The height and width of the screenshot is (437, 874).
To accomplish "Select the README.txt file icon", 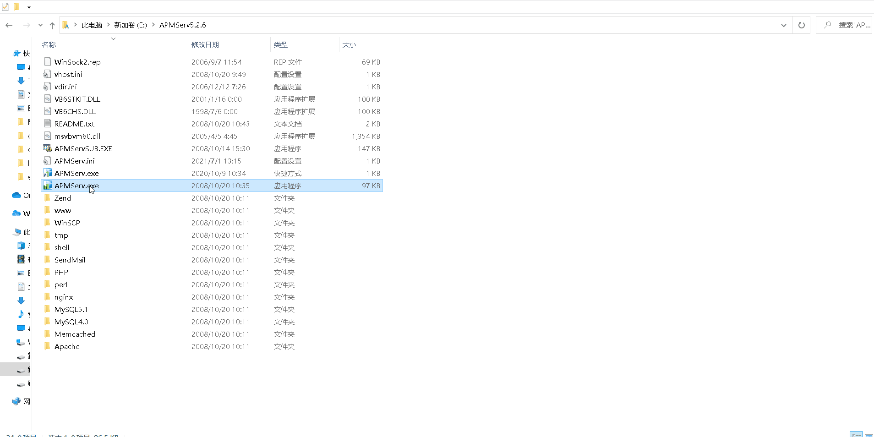I will [47, 123].
